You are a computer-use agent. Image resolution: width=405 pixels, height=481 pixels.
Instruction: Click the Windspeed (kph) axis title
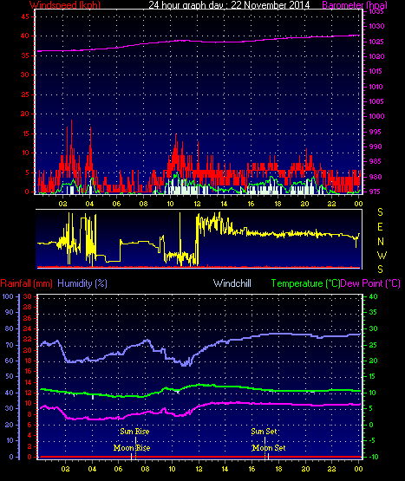coord(65,4)
